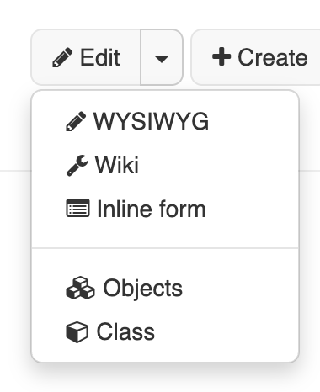Click the pencil icon on Edit button
Image resolution: width=320 pixels, height=392 pixels.
coord(62,57)
